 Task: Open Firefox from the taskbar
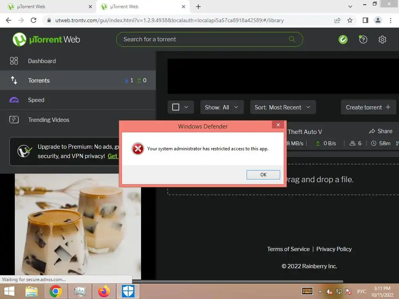[104, 291]
